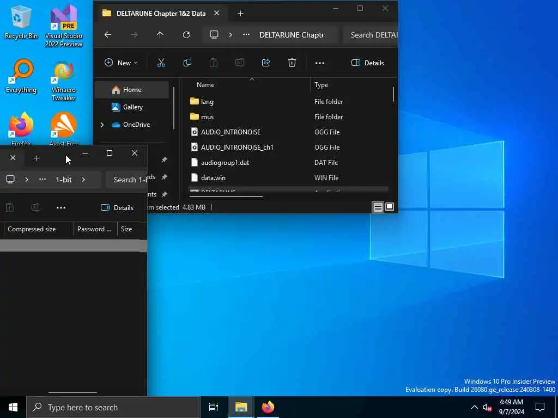
Task: Click the file list horizontal scrollbar in DELTARUNE window
Action: tap(226, 196)
